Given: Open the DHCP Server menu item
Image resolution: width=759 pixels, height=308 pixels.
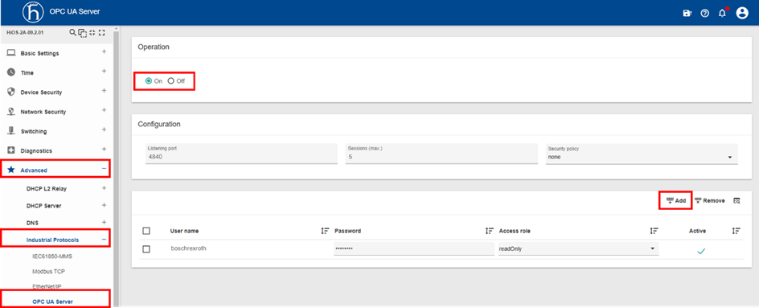Looking at the screenshot, I should tap(43, 206).
